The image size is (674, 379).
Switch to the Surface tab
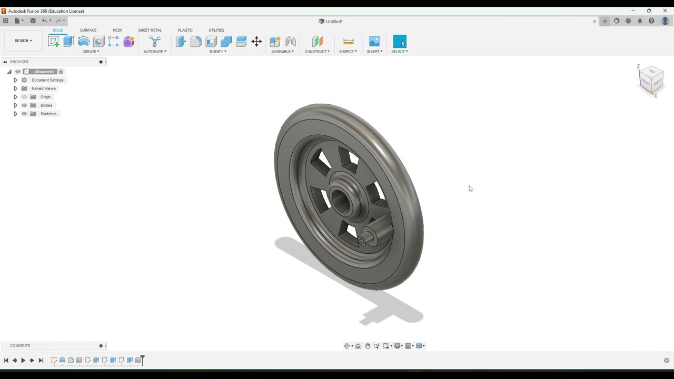tap(88, 30)
